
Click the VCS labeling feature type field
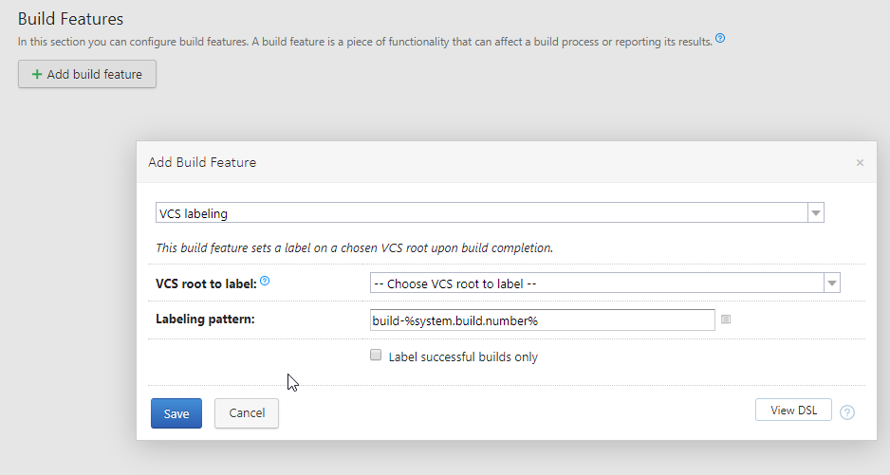coord(481,213)
